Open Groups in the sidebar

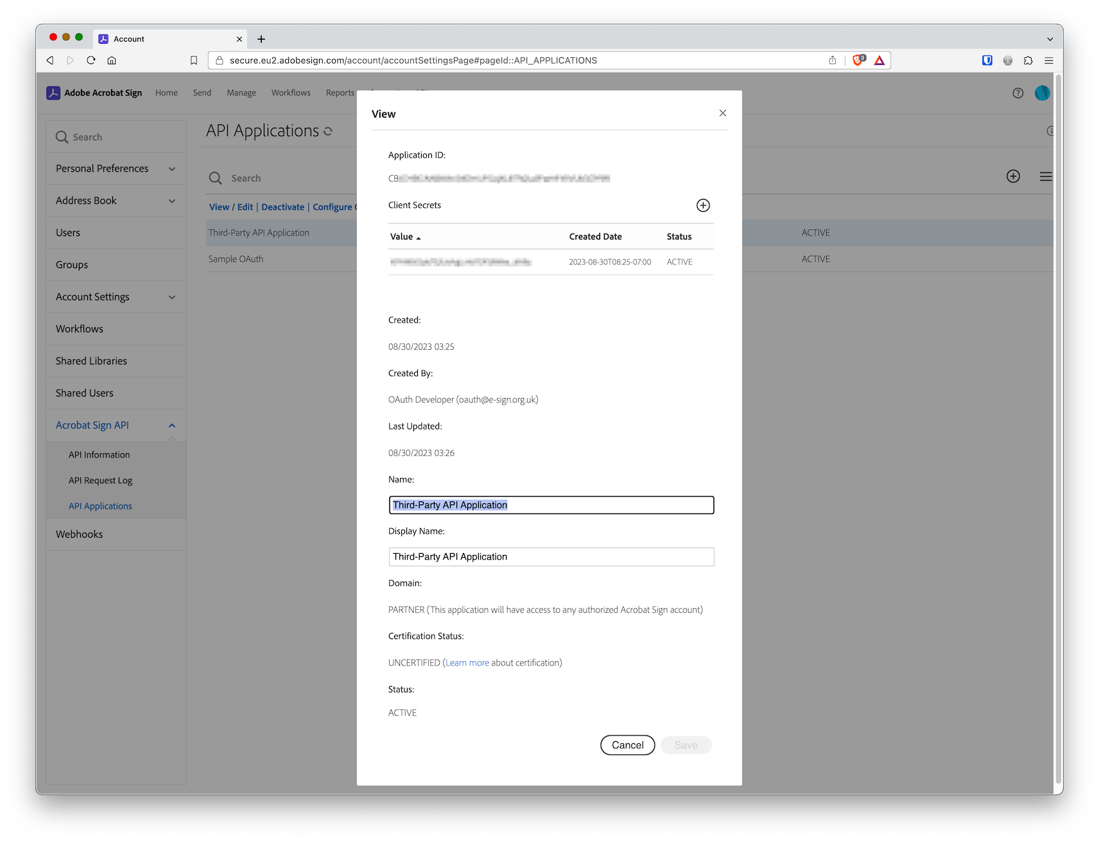click(116, 265)
